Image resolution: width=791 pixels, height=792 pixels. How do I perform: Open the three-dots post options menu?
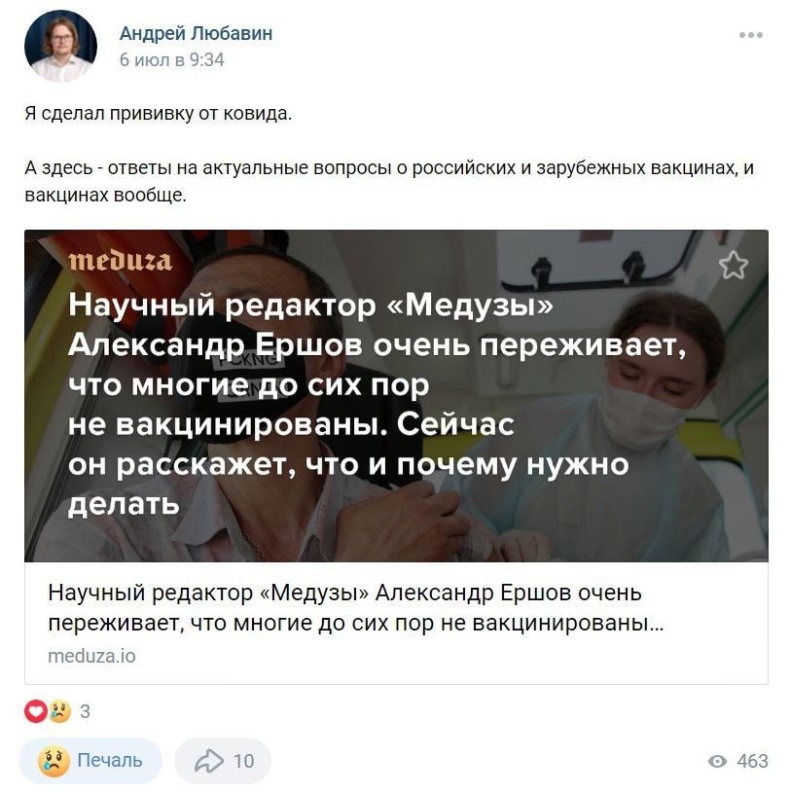point(750,35)
